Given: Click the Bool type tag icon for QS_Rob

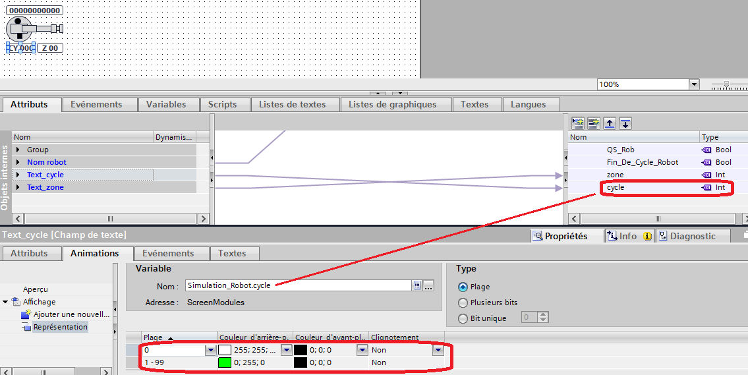Looking at the screenshot, I should [706, 150].
